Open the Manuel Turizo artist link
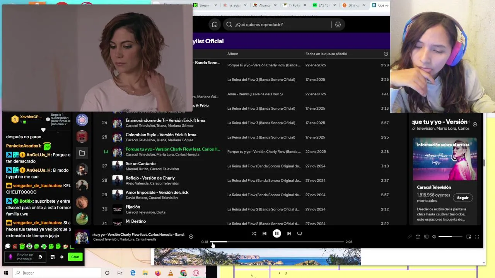The image size is (495, 278). coord(137,169)
